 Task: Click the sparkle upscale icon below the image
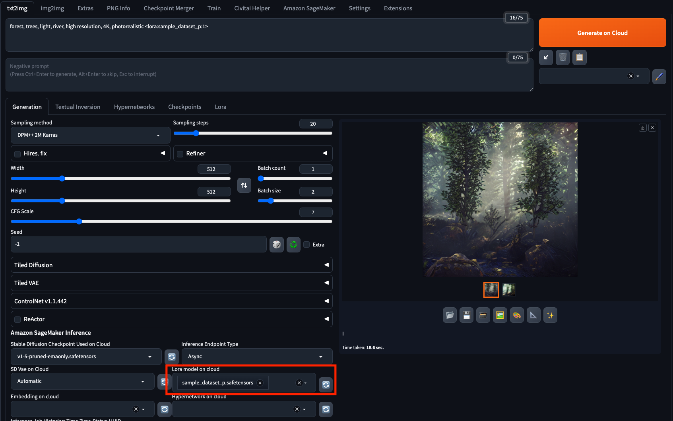[x=550, y=315]
